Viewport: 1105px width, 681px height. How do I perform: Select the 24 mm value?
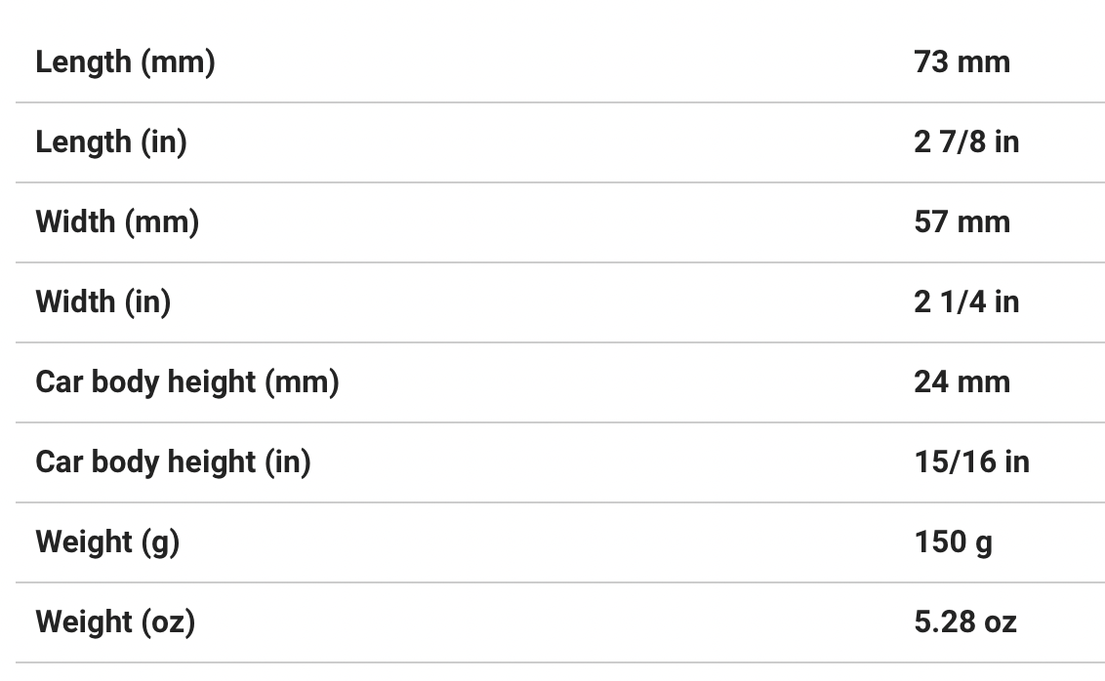[x=962, y=382]
